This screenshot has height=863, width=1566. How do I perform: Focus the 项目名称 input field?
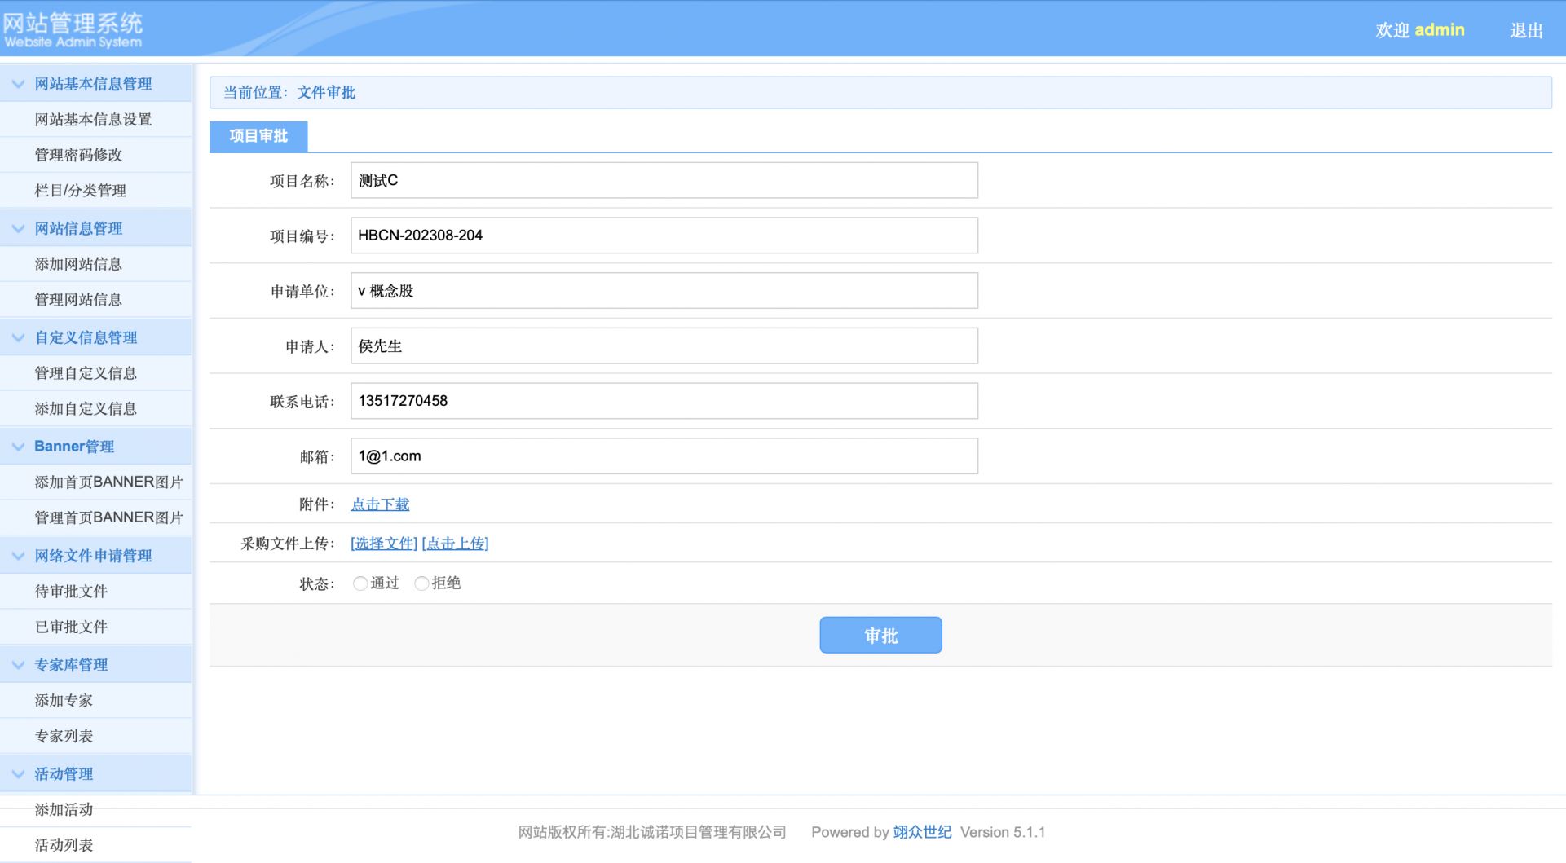pyautogui.click(x=664, y=181)
